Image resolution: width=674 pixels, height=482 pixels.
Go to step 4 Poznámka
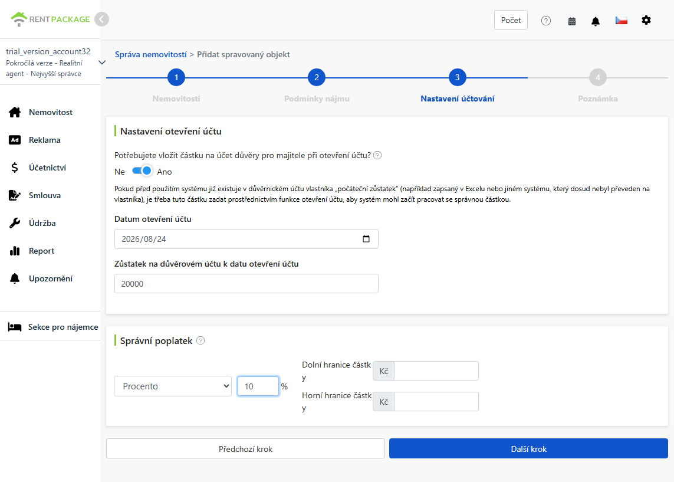coord(598,77)
